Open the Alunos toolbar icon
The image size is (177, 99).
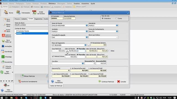[8, 13]
